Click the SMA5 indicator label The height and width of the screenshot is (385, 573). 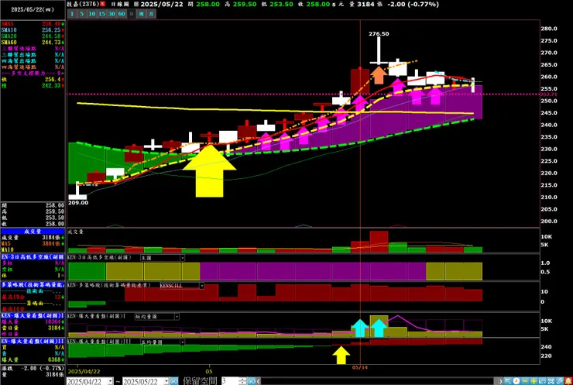[x=7, y=24]
